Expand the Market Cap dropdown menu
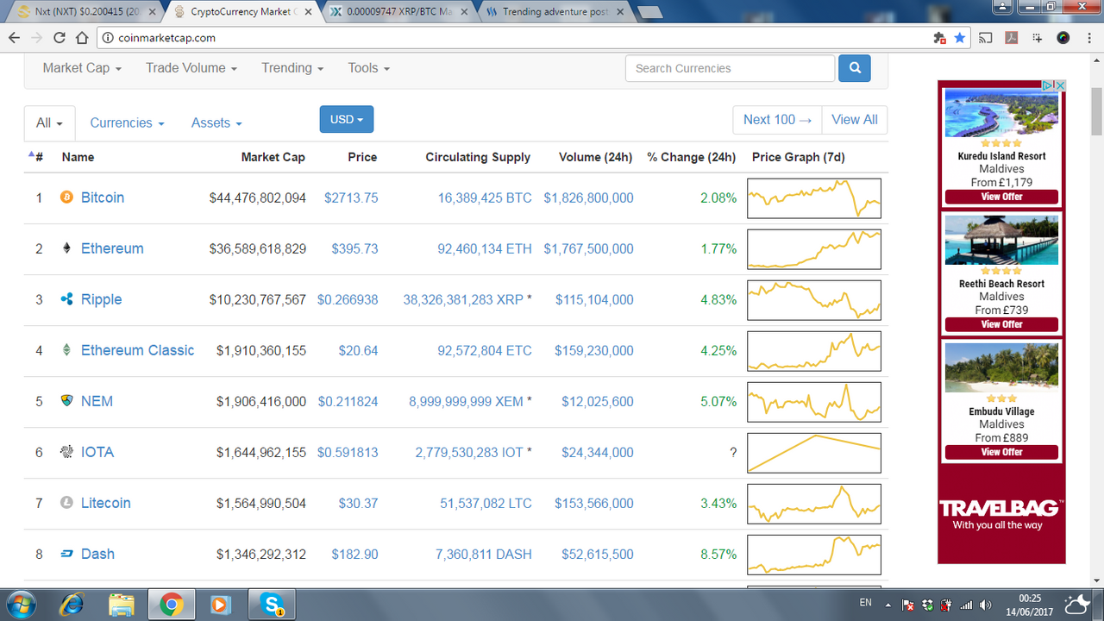 tap(82, 68)
